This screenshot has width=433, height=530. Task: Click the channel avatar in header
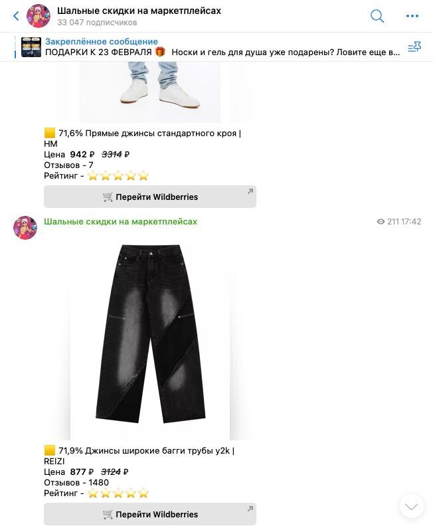[x=39, y=16]
